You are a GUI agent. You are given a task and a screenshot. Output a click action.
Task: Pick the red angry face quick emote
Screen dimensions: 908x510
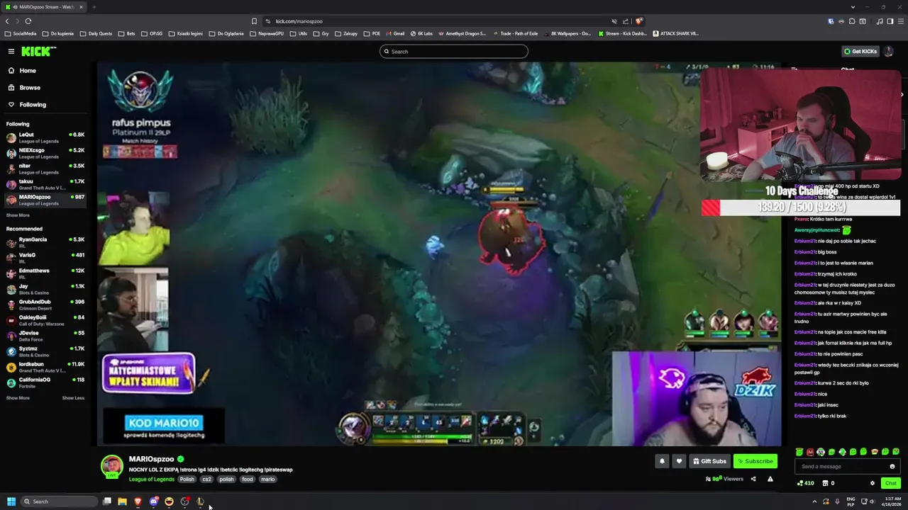click(810, 452)
